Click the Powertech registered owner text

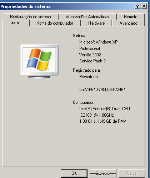[x=89, y=77]
